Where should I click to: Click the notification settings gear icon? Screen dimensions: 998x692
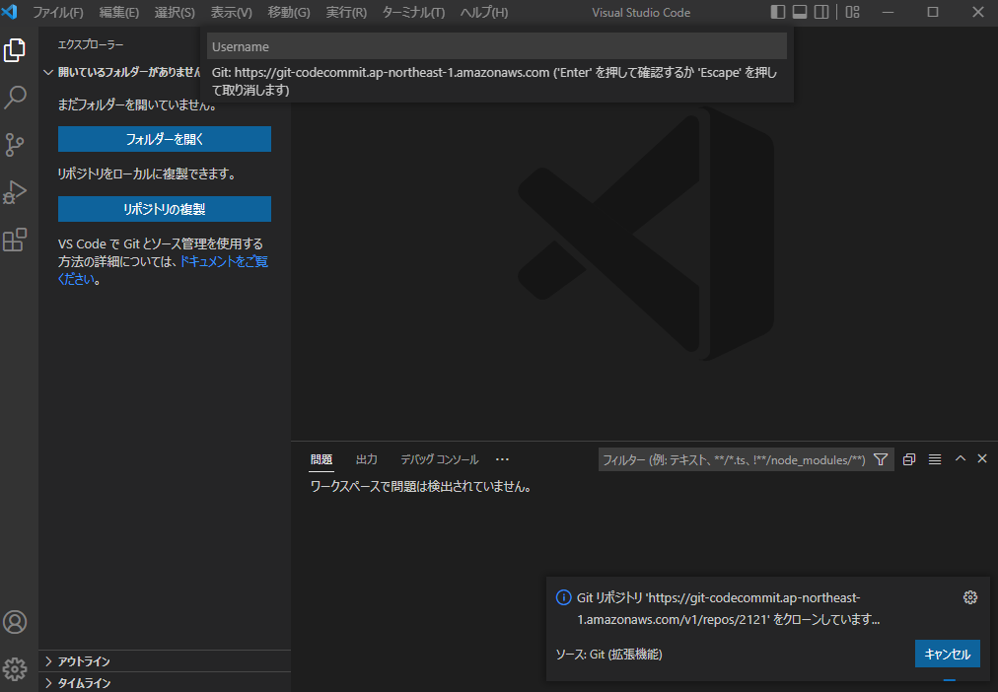[969, 597]
